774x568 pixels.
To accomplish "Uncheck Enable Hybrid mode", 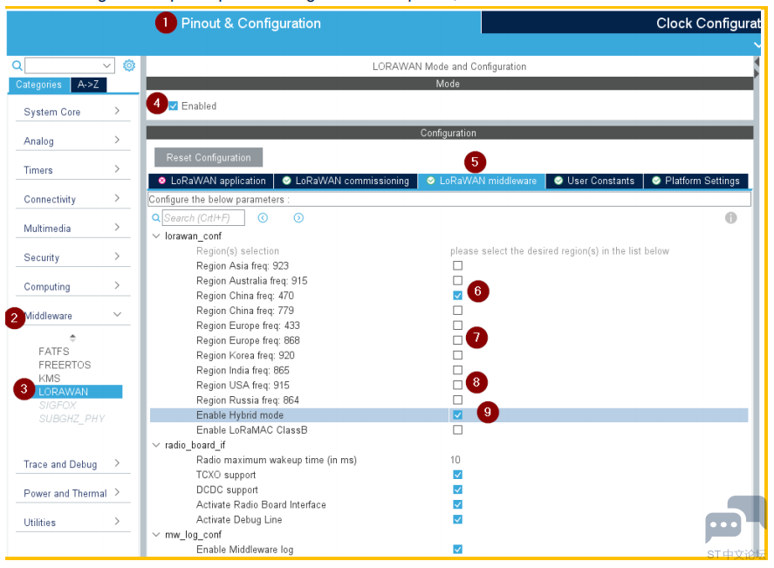I will (457, 414).
